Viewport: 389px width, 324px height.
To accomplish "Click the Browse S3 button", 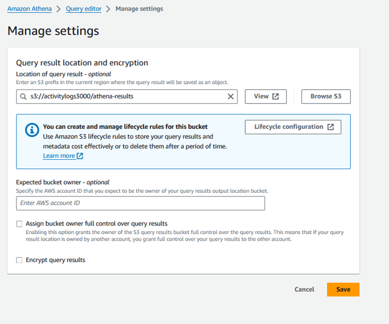I will [326, 97].
